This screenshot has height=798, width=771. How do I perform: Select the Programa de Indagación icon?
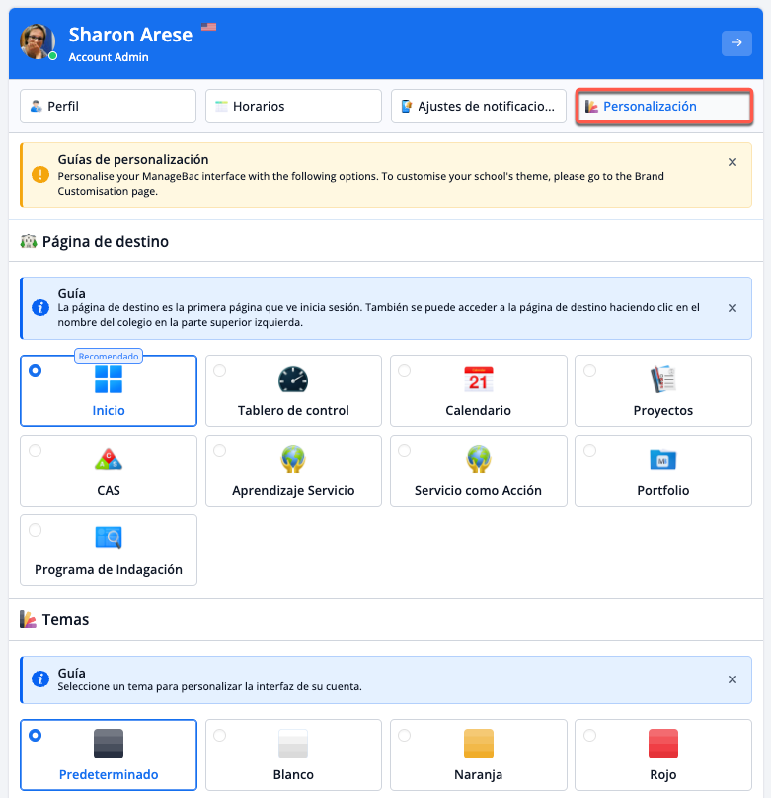(x=109, y=538)
